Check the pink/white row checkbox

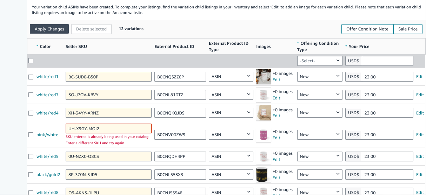pos(31,135)
